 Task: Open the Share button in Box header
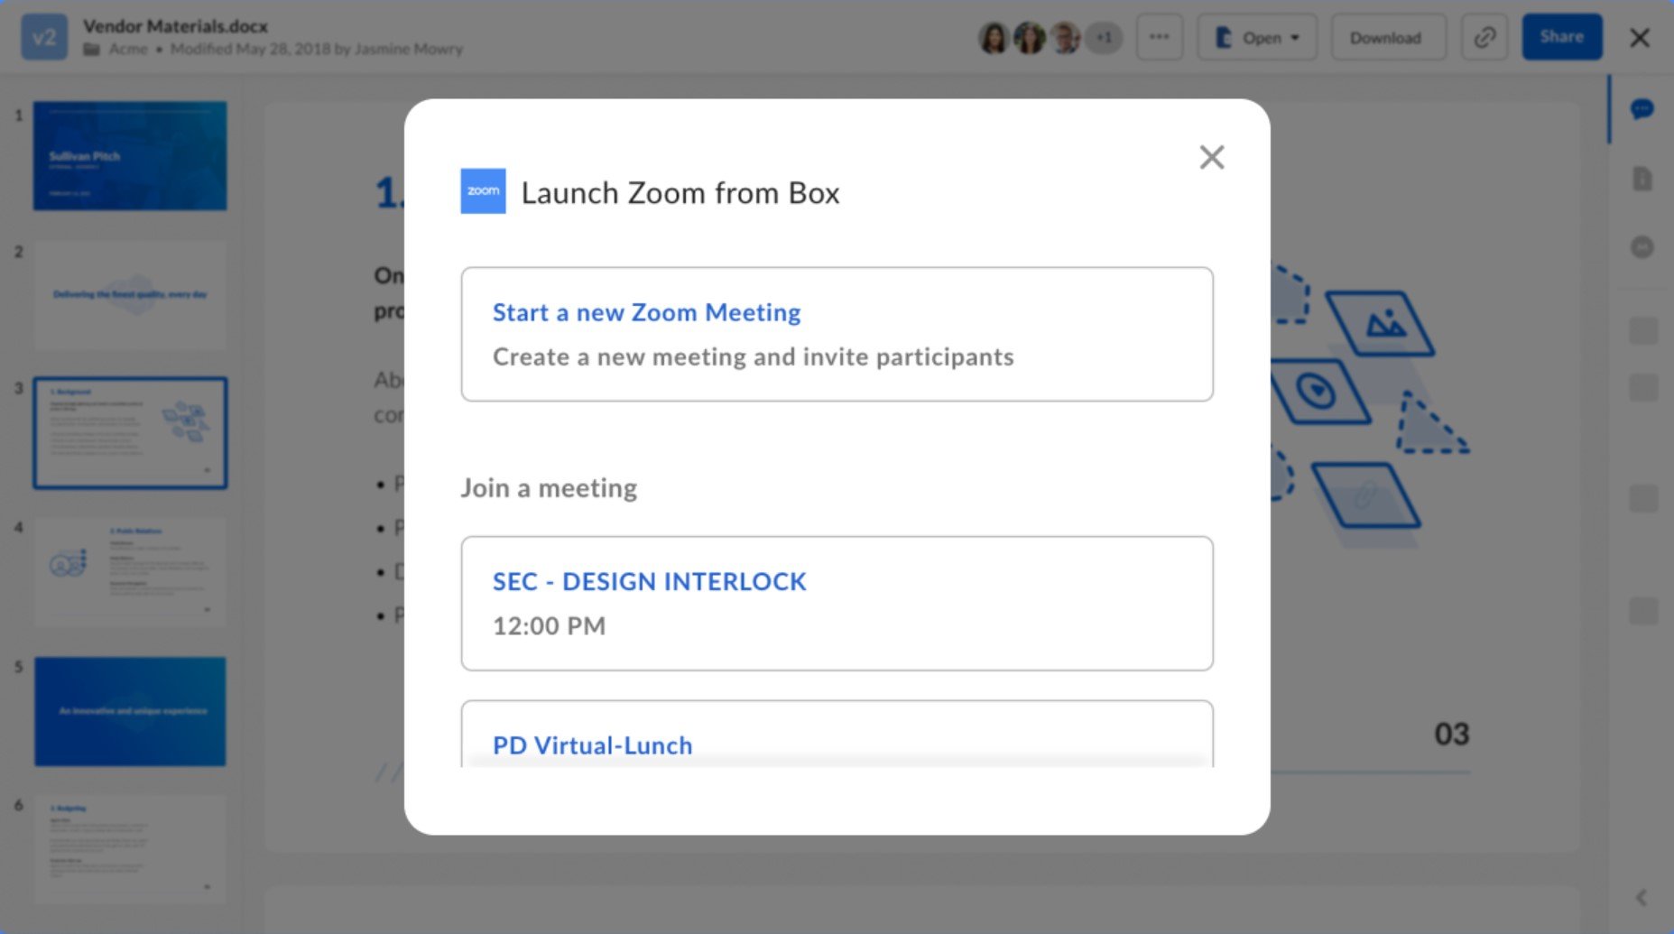click(1561, 37)
